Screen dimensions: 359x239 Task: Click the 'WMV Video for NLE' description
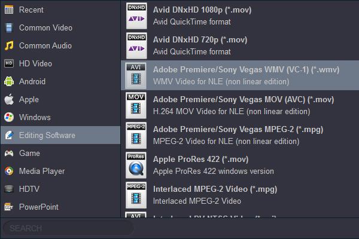[221, 82]
